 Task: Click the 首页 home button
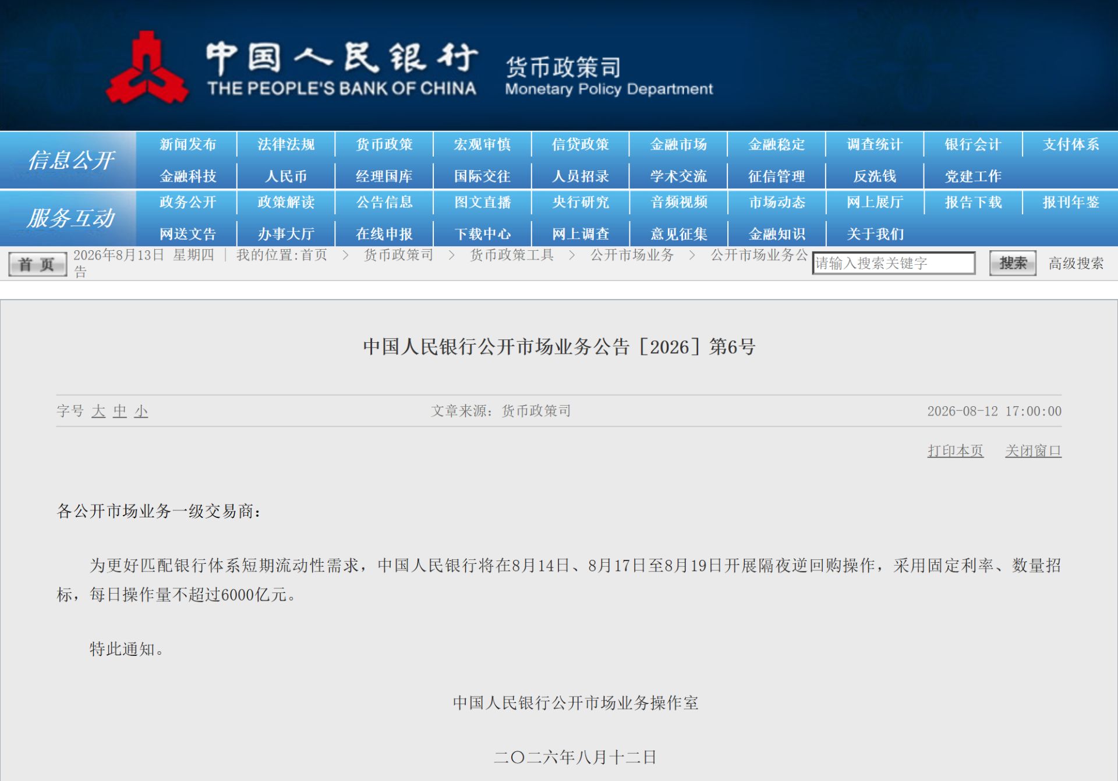point(37,264)
